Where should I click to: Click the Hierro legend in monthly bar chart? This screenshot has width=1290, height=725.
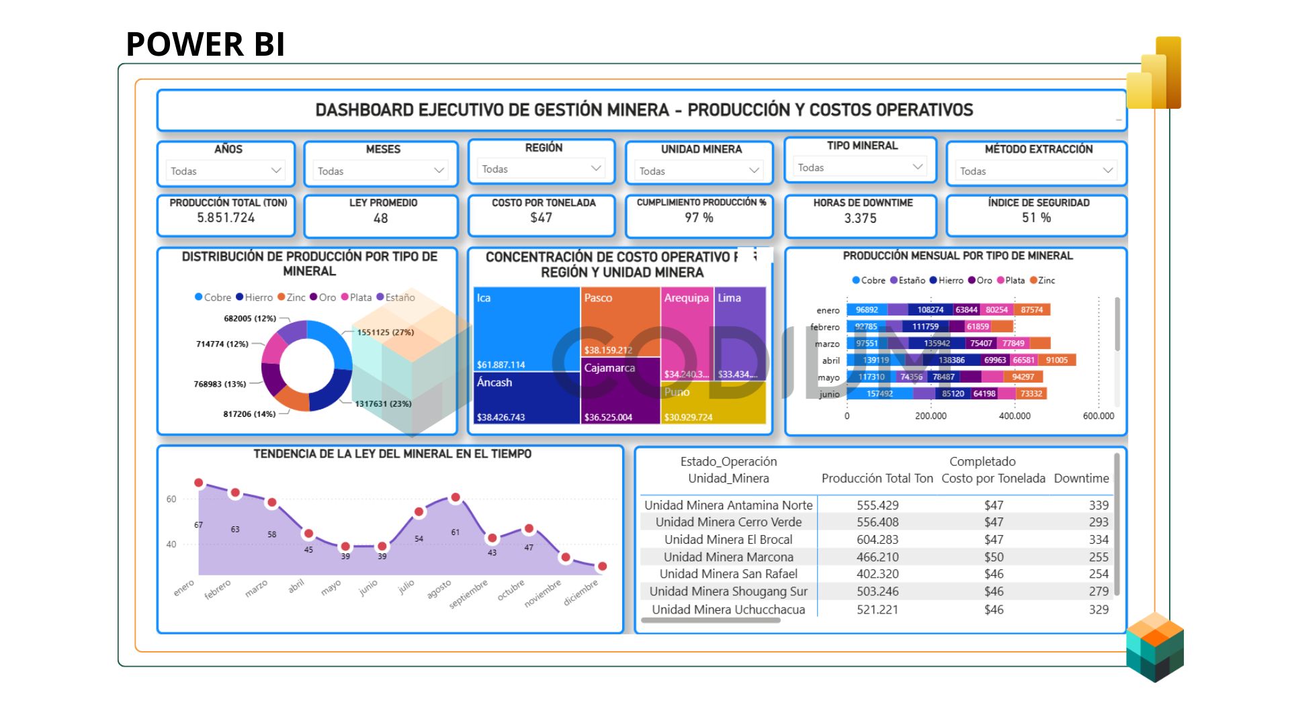pos(947,280)
